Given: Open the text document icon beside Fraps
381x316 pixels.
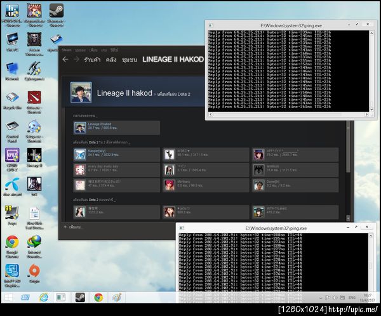Looking at the screenshot, I should pyautogui.click(x=34, y=218).
